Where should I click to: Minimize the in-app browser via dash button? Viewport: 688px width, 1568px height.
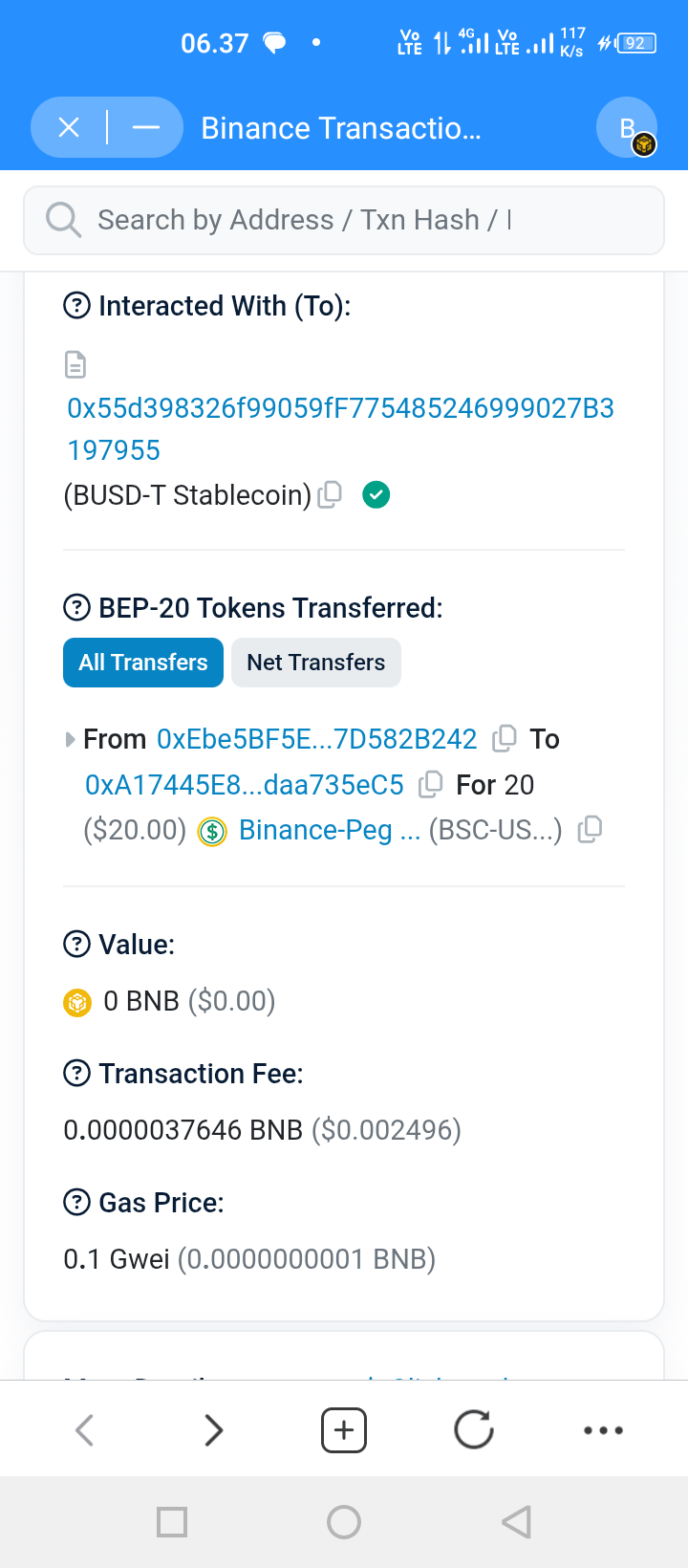click(x=145, y=127)
